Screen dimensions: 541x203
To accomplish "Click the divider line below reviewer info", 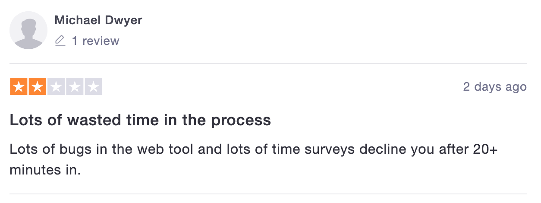I will [268, 63].
